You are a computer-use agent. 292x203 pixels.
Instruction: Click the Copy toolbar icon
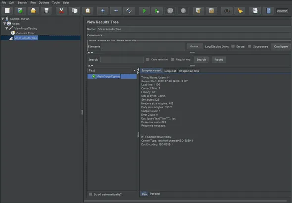pyautogui.click(x=75, y=11)
